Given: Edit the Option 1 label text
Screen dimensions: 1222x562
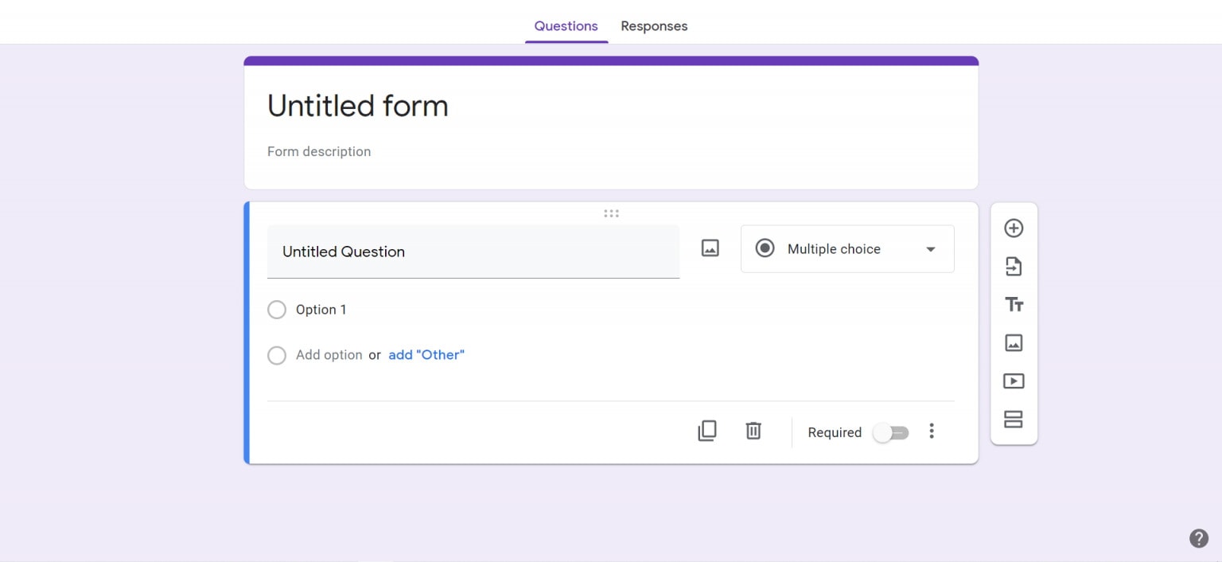Looking at the screenshot, I should (x=321, y=310).
